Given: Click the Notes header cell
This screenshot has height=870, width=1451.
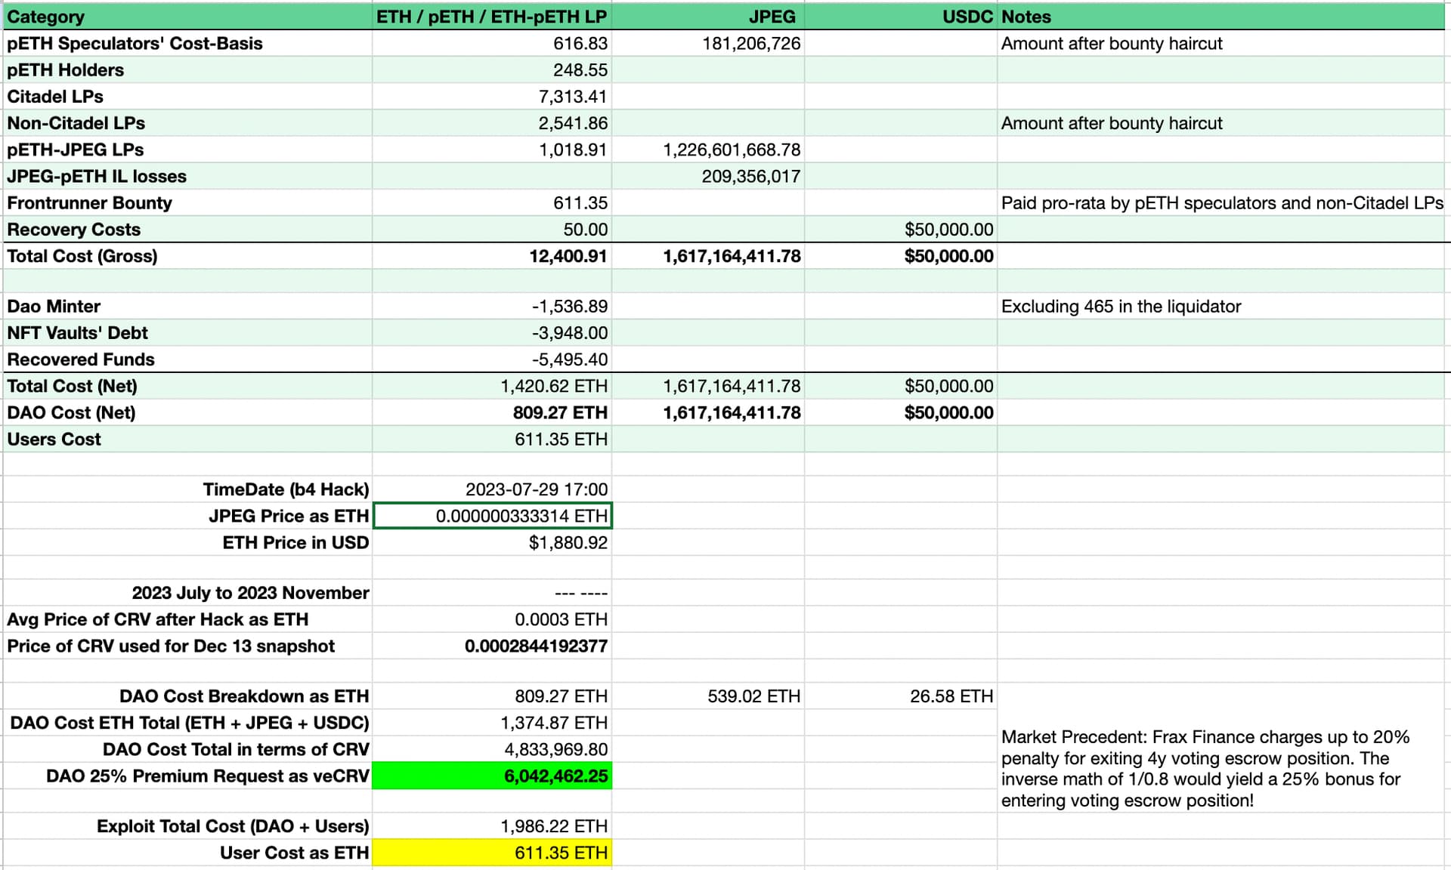Looking at the screenshot, I should (x=1221, y=17).
